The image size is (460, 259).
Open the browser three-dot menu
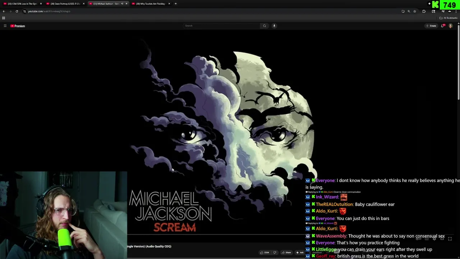(x=456, y=11)
